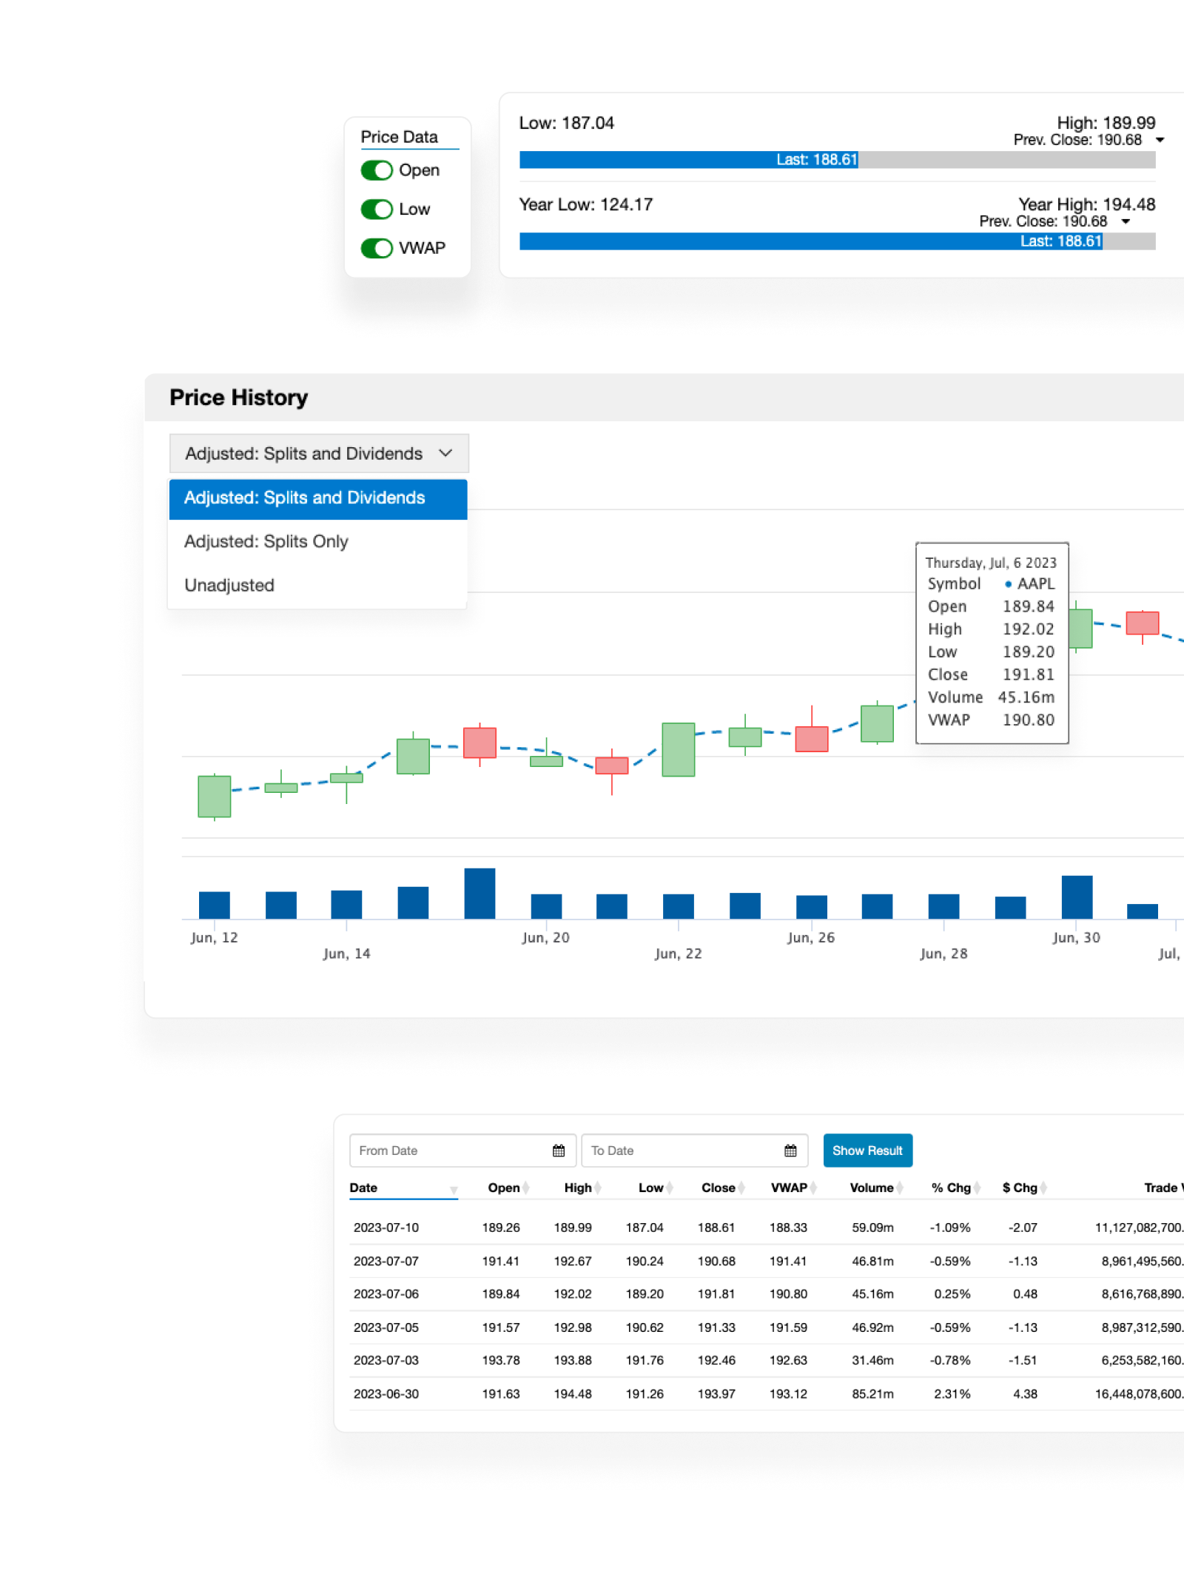
Task: Disable the Low price data switch
Action: point(377,210)
